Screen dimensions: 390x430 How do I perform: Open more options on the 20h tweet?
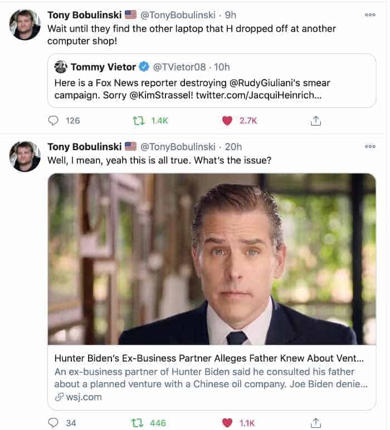(370, 146)
